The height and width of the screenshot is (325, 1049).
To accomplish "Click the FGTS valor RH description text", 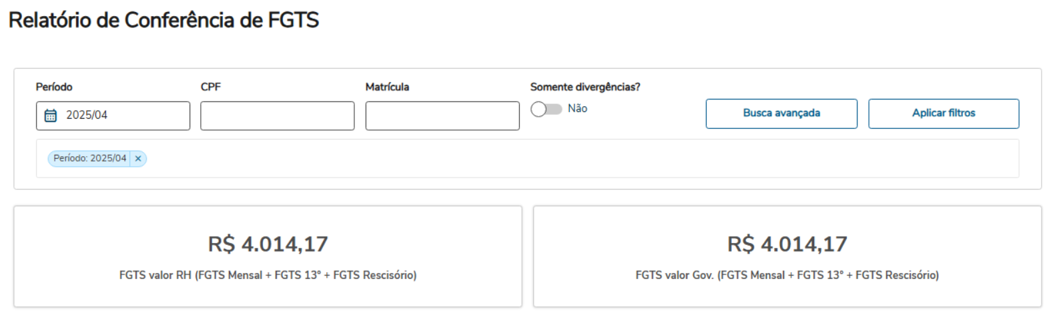I will (x=268, y=275).
